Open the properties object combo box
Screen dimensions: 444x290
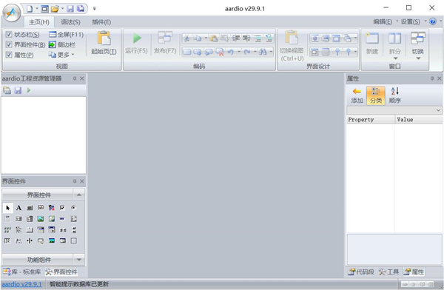click(x=394, y=110)
